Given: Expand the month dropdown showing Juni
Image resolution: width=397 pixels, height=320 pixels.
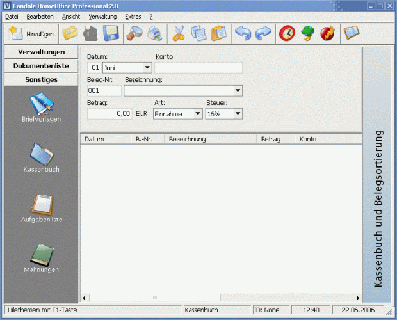Looking at the screenshot, I should pyautogui.click(x=147, y=67).
